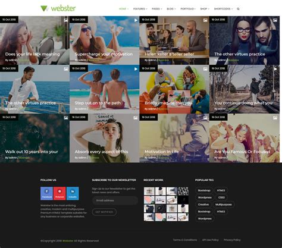Open the Does your life lack meaning post
Image resolution: width=282 pixels, height=248 pixels.
point(32,54)
